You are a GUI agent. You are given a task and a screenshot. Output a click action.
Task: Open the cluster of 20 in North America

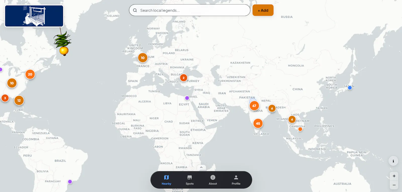click(x=30, y=74)
